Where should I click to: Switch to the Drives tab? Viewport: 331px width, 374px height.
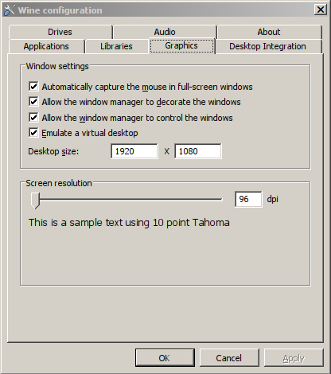pos(60,32)
